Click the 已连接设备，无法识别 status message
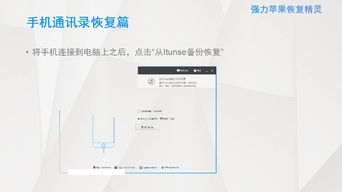This screenshot has width=342, height=192. pyautogui.click(x=151, y=111)
